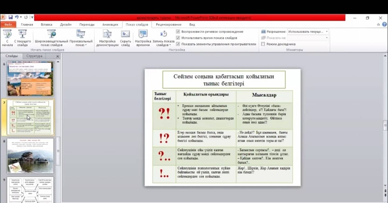388x203 pixels.
Task: Enable Режим докладчика presenter view checkbox
Action: point(263,44)
